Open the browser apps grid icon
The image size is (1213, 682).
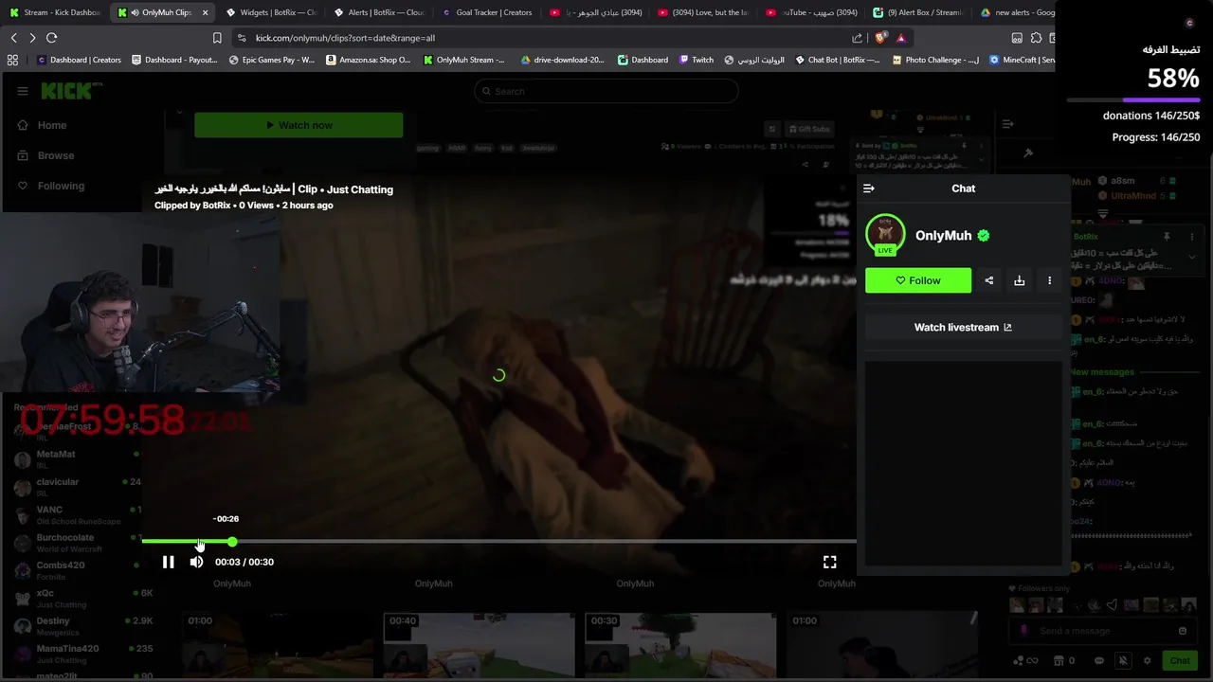tap(12, 60)
